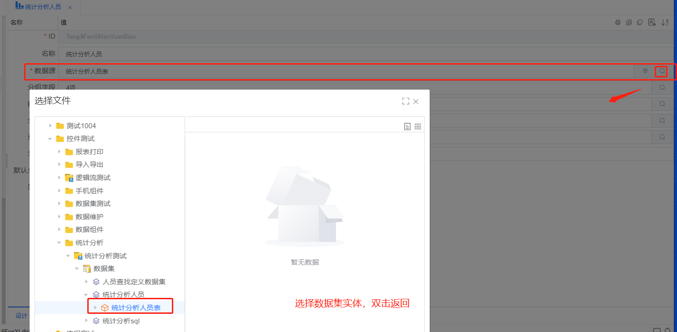
Task: Select the 统计分析人员表 entity
Action: (135, 308)
